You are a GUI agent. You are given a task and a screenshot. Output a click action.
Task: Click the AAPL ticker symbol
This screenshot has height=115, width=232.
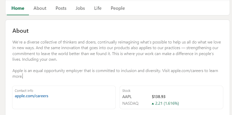(x=127, y=97)
